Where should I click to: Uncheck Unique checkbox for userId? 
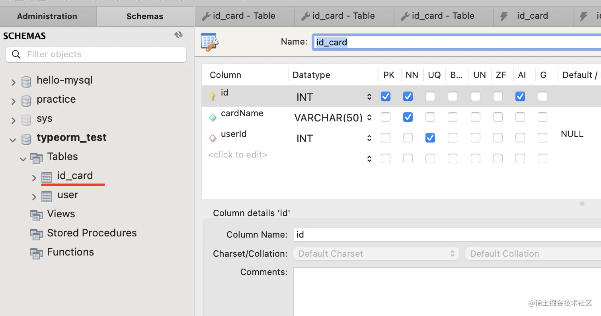(x=430, y=138)
